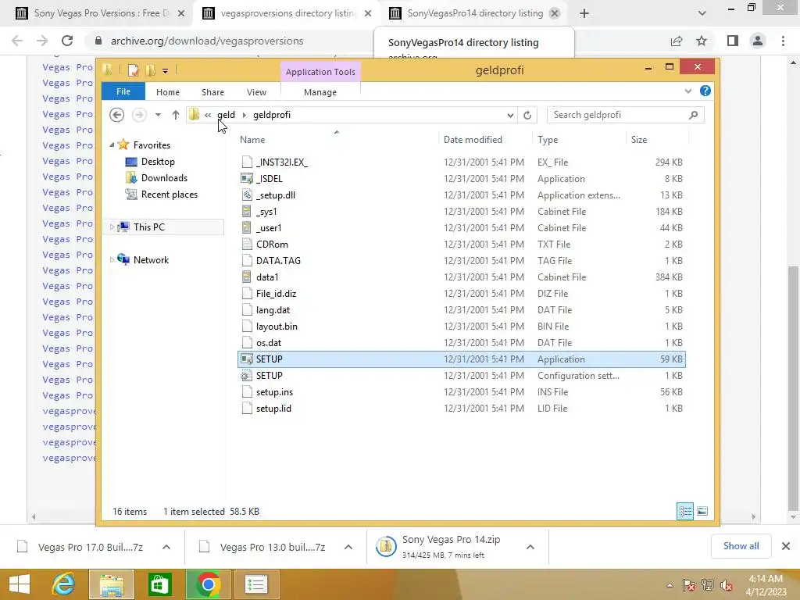This screenshot has width=800, height=600.
Task: Open the Home ribbon tab
Action: [168, 92]
